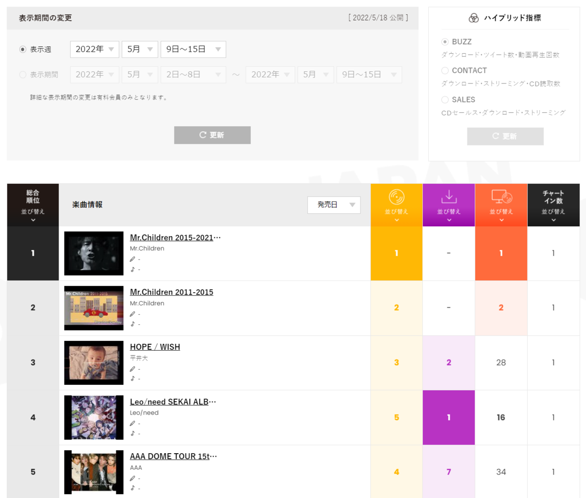
Task: Click download rank 7 in AAA row
Action: coord(449,472)
